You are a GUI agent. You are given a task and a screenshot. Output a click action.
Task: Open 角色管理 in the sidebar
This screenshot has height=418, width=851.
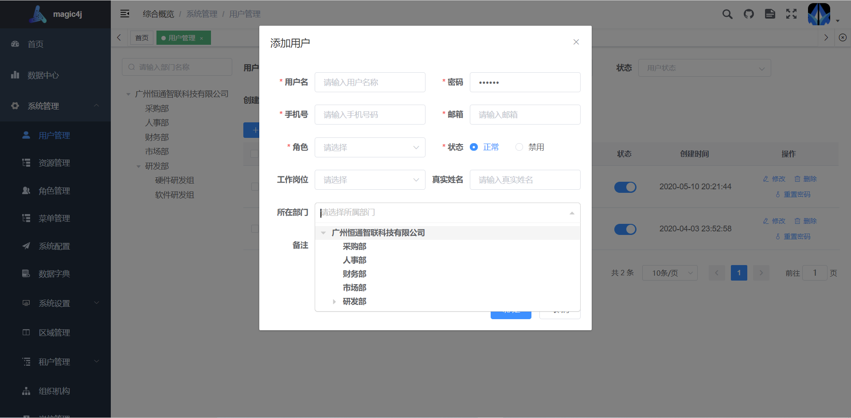coord(55,191)
